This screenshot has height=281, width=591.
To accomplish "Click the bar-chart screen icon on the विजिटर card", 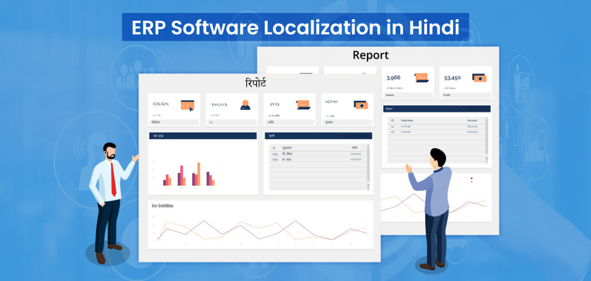I will point(187,105).
